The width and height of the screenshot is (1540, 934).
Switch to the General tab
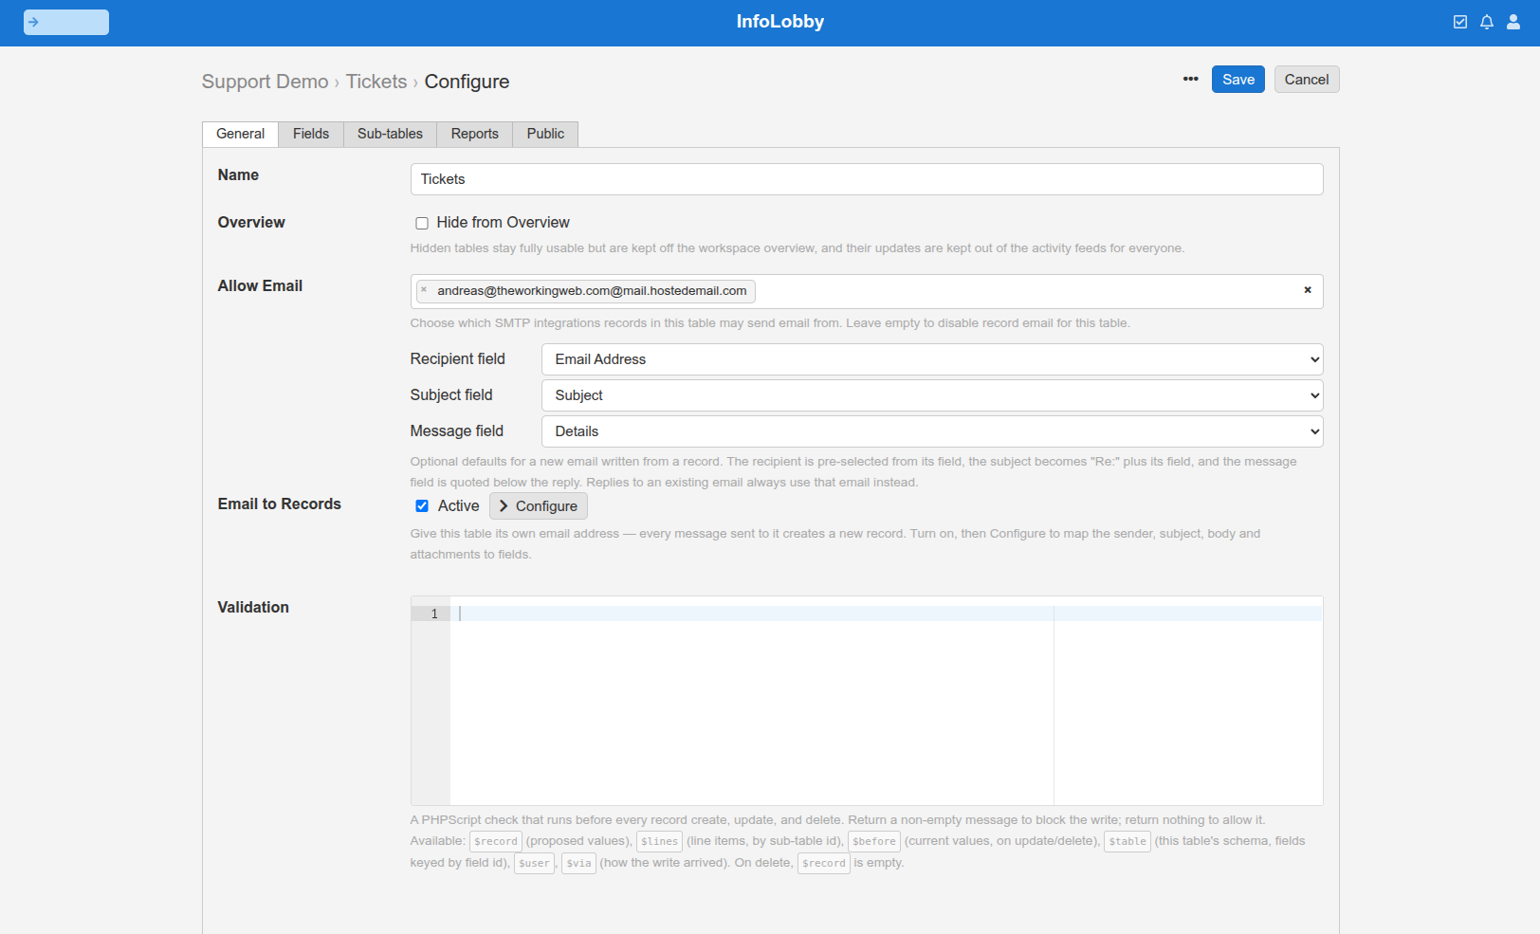pos(240,134)
